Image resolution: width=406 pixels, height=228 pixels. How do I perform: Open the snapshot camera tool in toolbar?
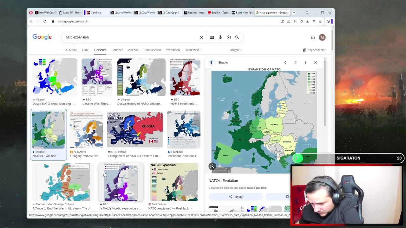(x=288, y=21)
